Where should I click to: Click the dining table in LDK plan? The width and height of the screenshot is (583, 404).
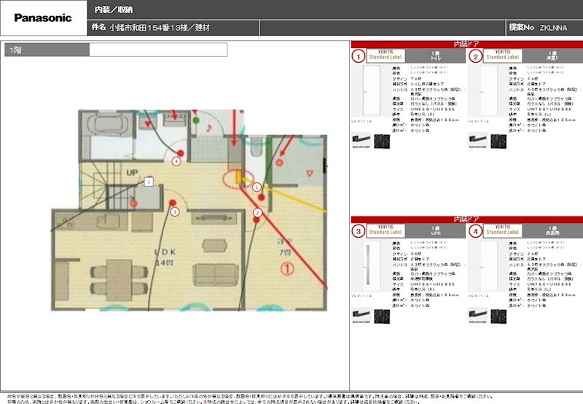(x=119, y=280)
